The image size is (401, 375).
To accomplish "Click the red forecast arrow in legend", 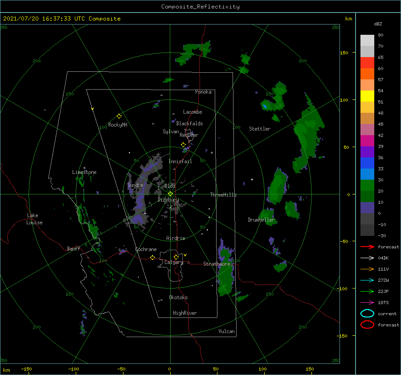I will [x=367, y=247].
